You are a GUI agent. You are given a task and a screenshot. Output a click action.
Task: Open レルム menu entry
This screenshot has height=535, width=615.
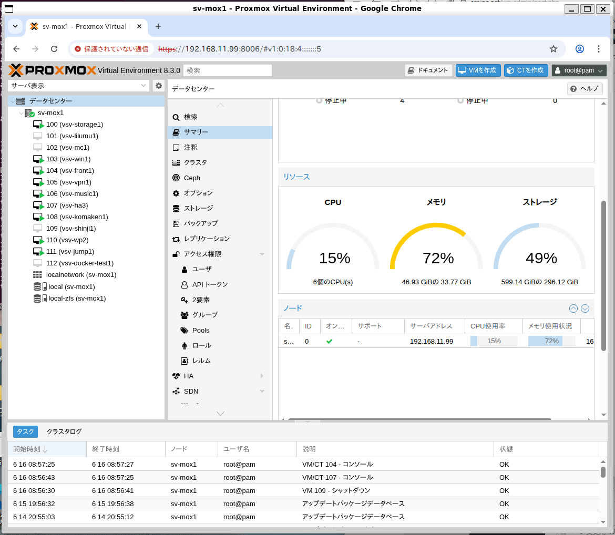coord(220,361)
